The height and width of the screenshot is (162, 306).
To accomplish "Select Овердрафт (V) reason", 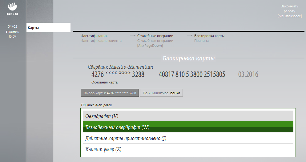I will click(188, 116).
